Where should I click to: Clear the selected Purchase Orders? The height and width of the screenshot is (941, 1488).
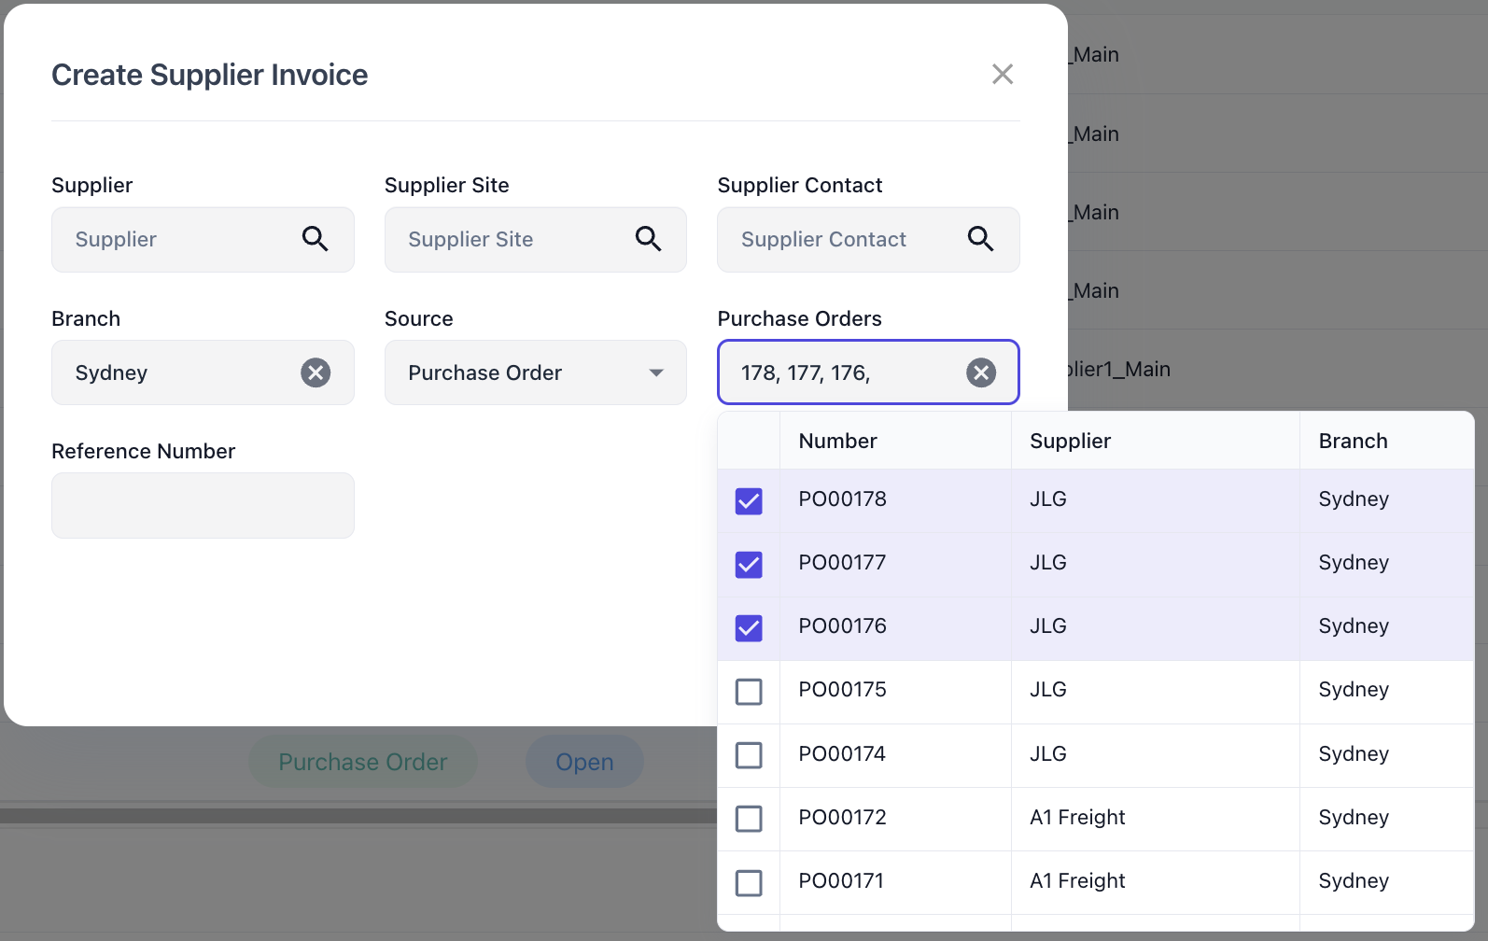(x=980, y=372)
